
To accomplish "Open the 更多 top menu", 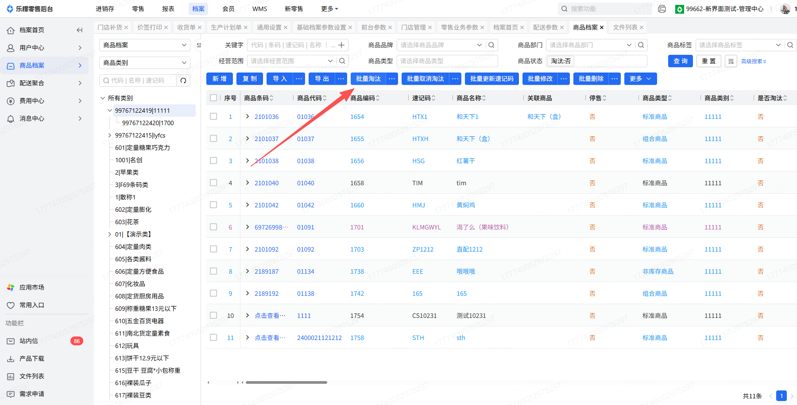I will [329, 9].
